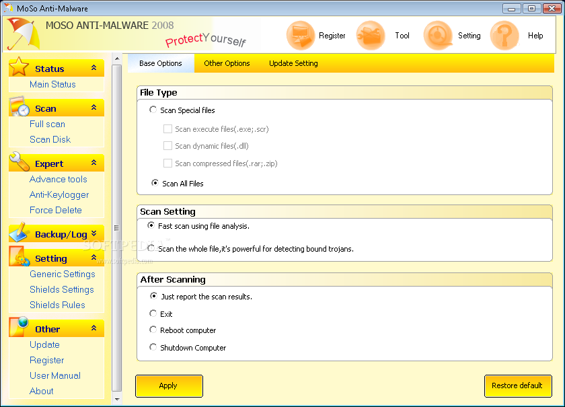
Task: Switch to the Update Setting tab
Action: (x=293, y=63)
